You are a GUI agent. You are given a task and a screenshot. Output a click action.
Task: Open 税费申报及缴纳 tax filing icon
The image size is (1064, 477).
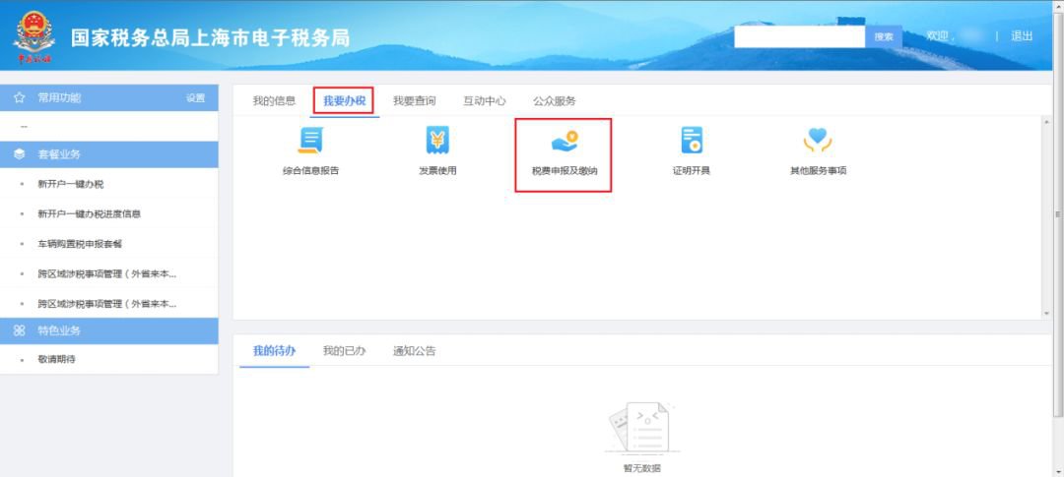(565, 144)
